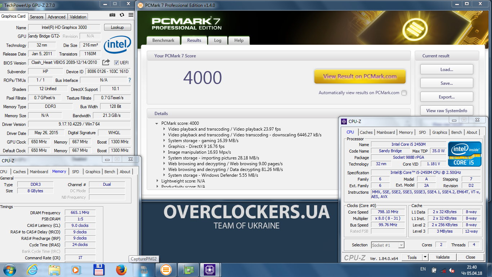
Task: Click the CPU-Z icon in processor window title
Action: [344, 122]
